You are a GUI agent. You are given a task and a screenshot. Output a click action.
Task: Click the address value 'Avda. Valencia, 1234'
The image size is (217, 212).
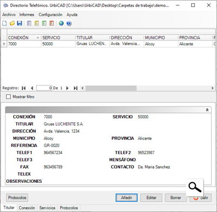[x=61, y=131]
